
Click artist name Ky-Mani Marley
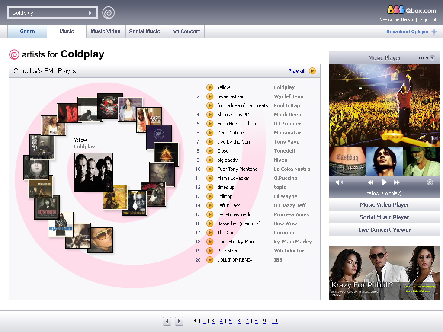(x=293, y=242)
